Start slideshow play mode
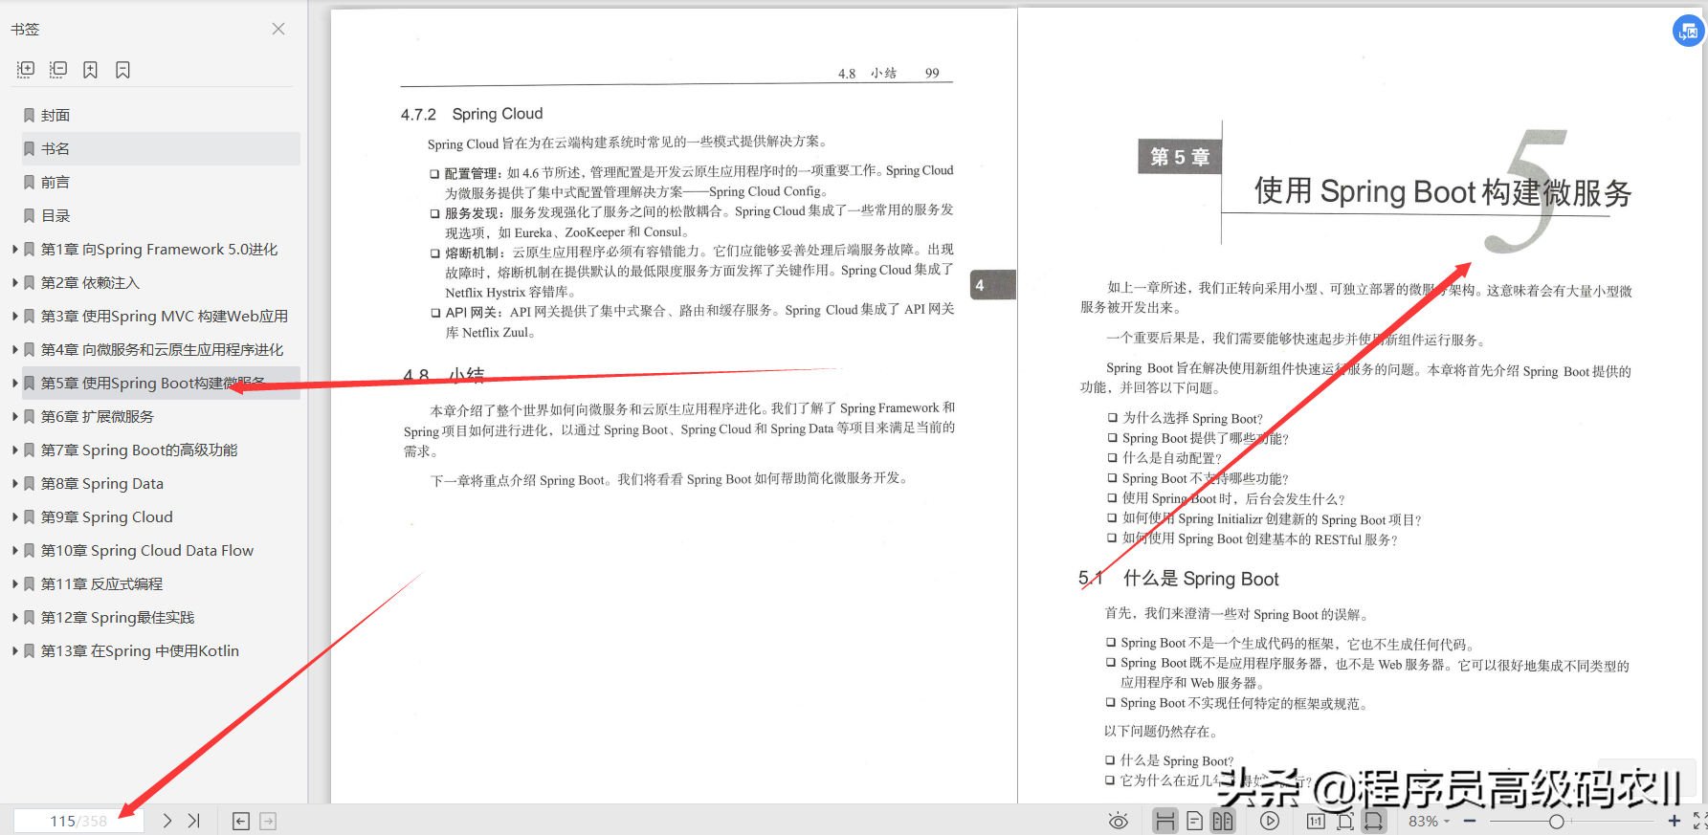 point(1270,821)
